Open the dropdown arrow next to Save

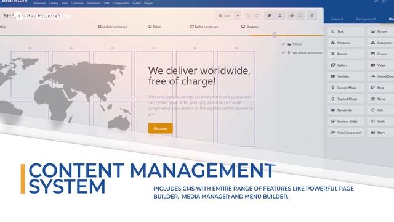point(238,15)
